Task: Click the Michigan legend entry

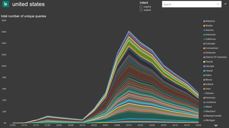Action: click(x=209, y=120)
